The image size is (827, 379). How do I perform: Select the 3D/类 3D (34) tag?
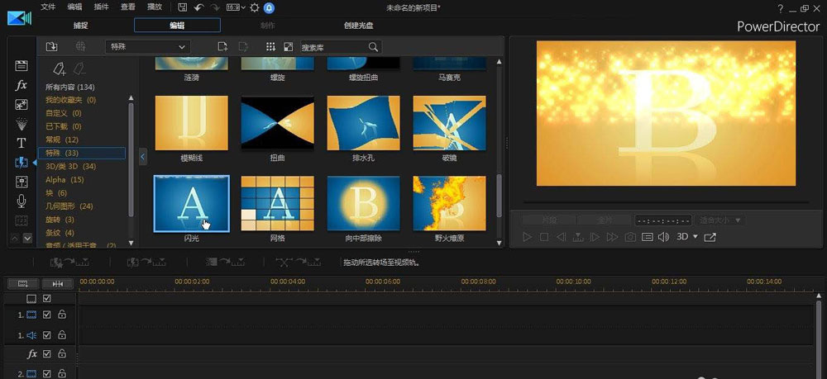[70, 166]
